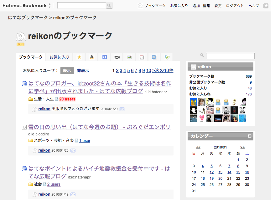The image size is (275, 200).
Task: Click the page icon before '20 users'
Action: click(x=57, y=99)
